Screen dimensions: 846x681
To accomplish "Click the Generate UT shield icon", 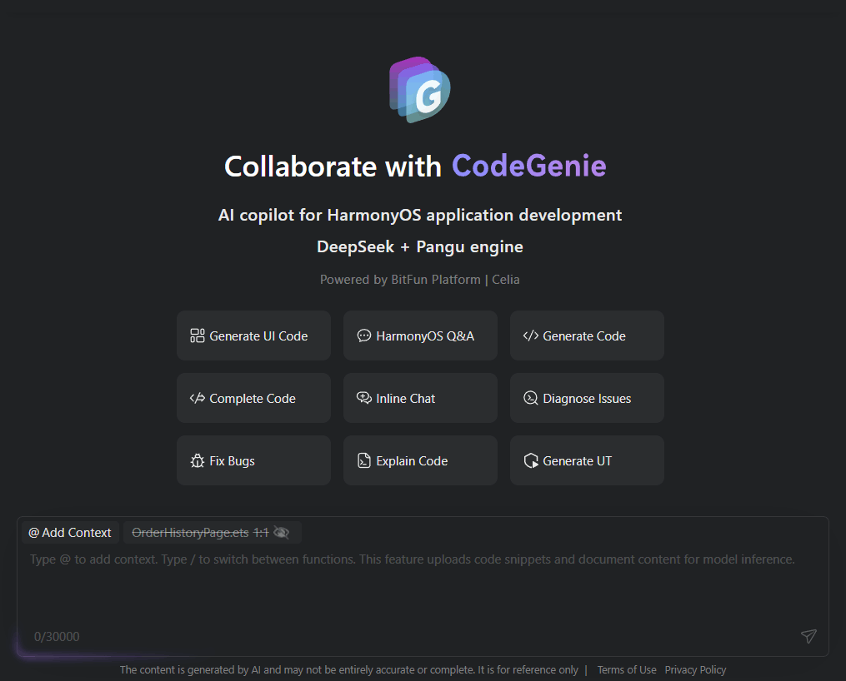I will [531, 460].
